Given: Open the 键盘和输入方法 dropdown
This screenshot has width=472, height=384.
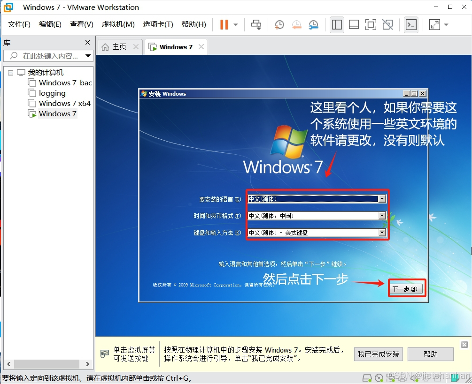Looking at the screenshot, I should pos(382,233).
